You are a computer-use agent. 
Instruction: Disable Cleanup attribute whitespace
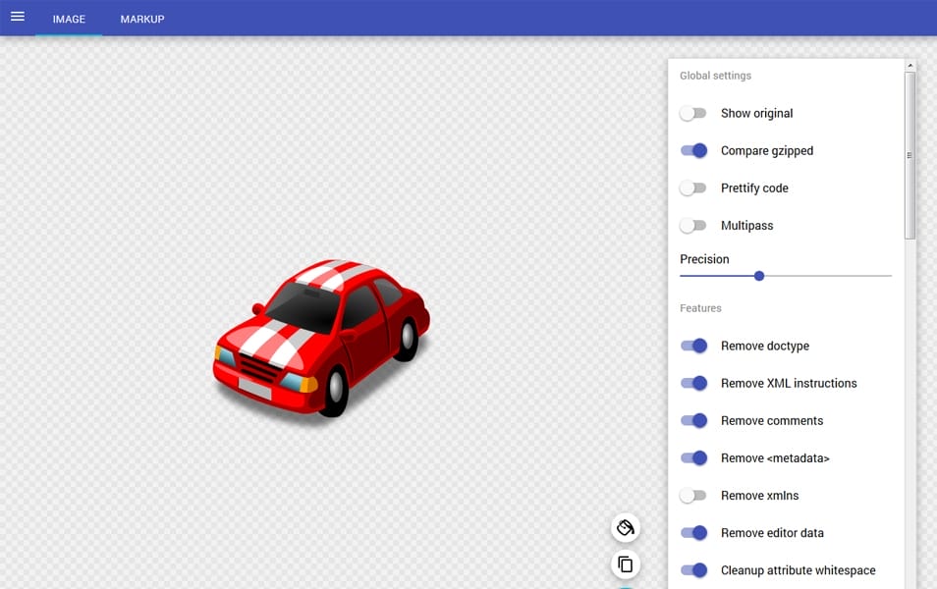click(693, 570)
